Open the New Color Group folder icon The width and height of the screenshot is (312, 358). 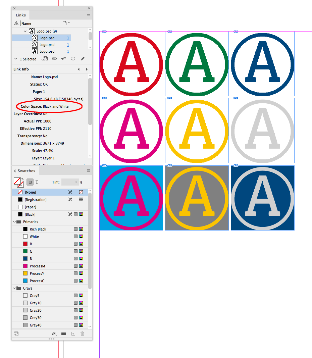coord(63,334)
